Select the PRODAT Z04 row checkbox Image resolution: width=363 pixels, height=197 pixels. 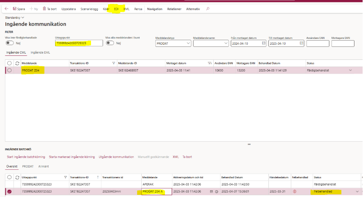(x=9, y=70)
